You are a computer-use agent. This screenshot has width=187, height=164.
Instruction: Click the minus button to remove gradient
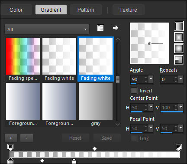pos(26,138)
